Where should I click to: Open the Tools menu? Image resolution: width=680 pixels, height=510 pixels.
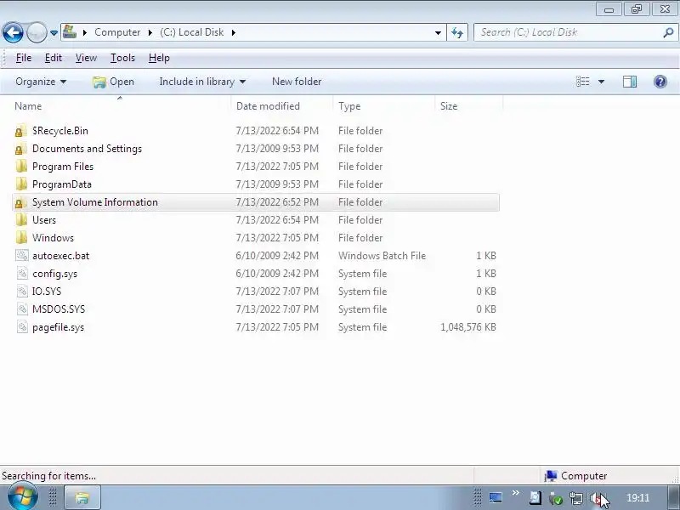tap(122, 58)
